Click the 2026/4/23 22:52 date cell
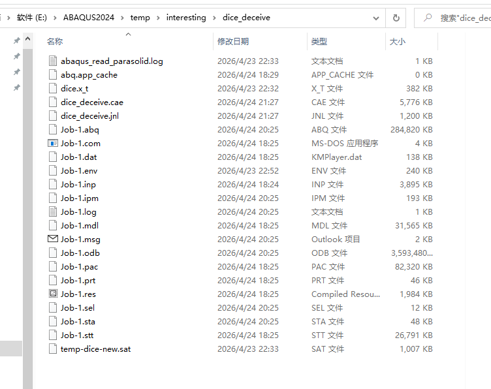The width and height of the screenshot is (491, 389). point(248,170)
